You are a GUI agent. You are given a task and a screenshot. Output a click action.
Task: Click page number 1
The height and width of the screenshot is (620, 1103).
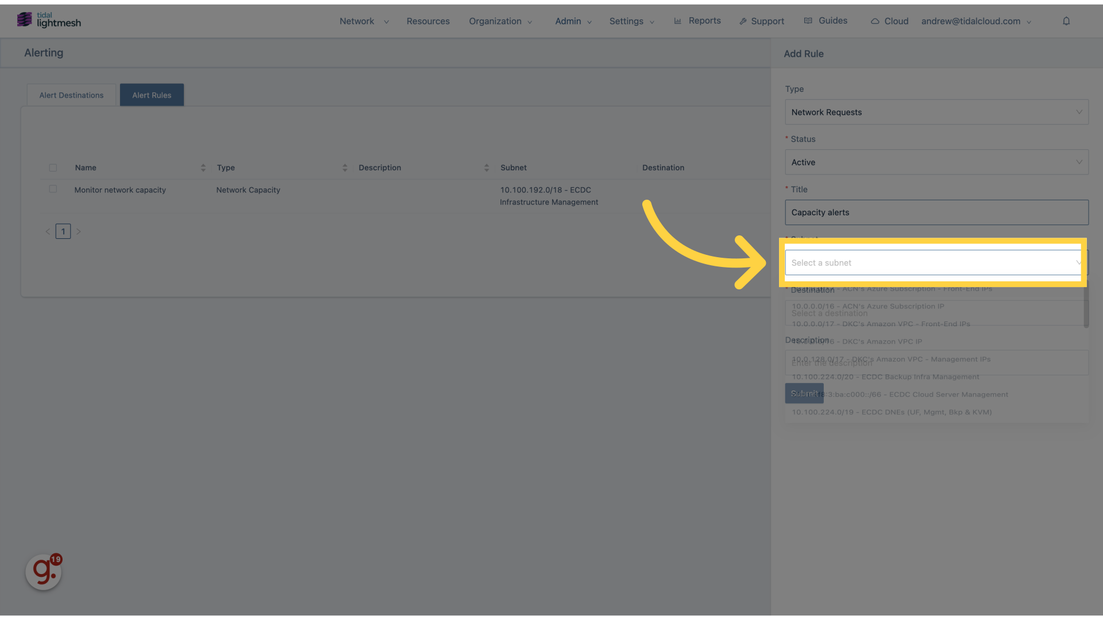pyautogui.click(x=63, y=231)
